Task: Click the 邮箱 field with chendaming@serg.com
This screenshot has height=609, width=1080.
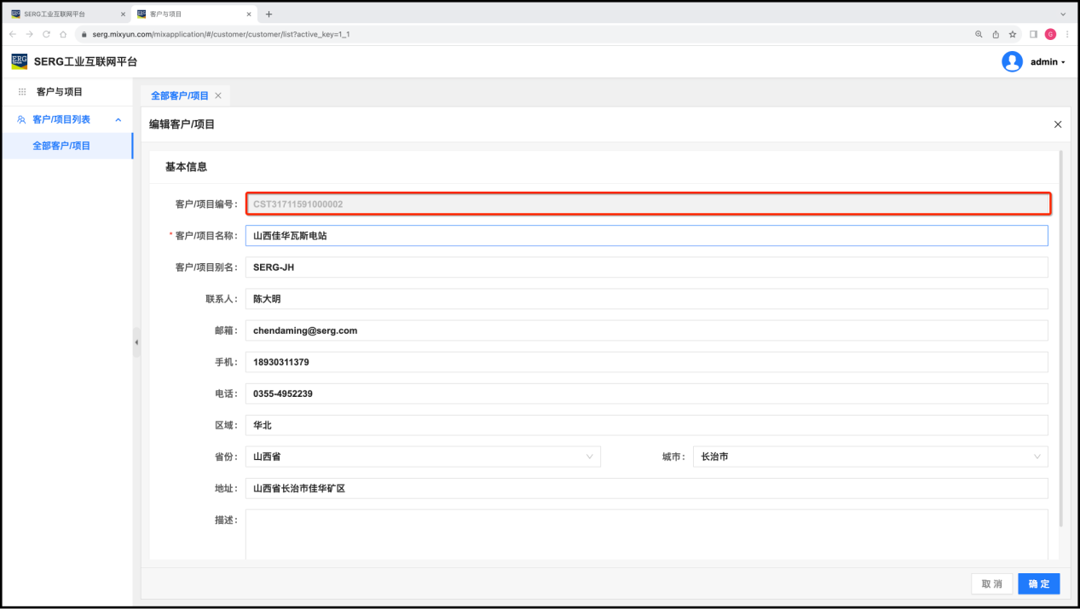Action: (x=646, y=330)
